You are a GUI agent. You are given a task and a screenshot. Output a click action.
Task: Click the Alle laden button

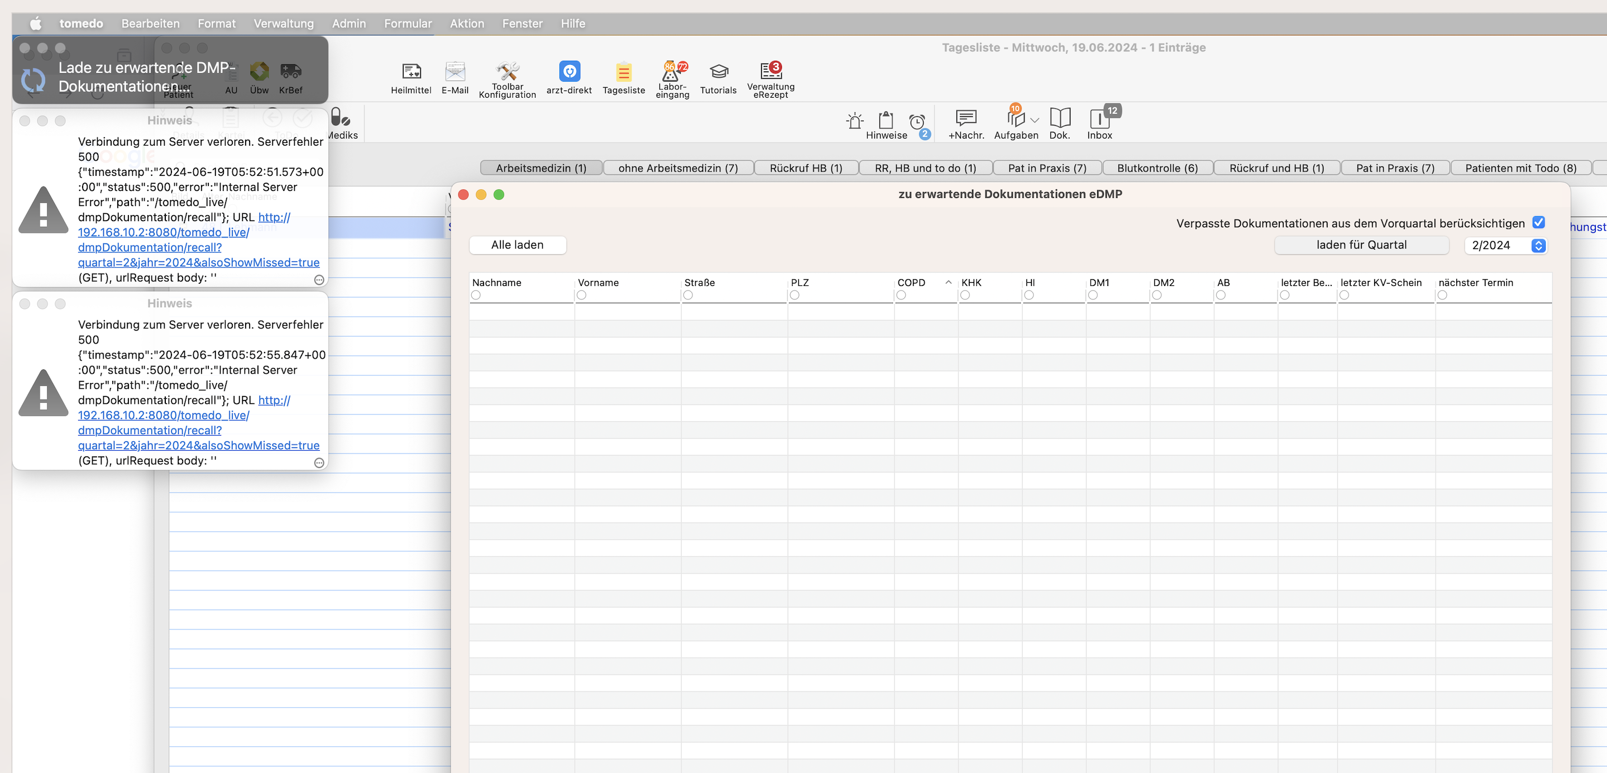[x=517, y=245]
